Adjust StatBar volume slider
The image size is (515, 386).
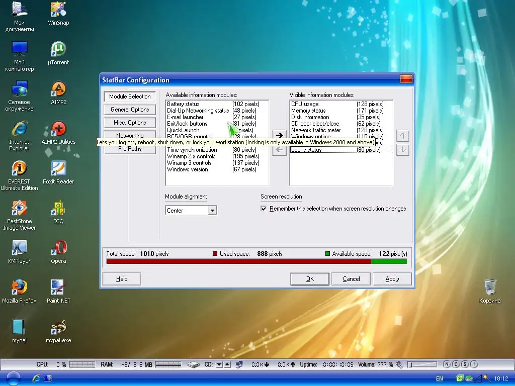[422, 365]
